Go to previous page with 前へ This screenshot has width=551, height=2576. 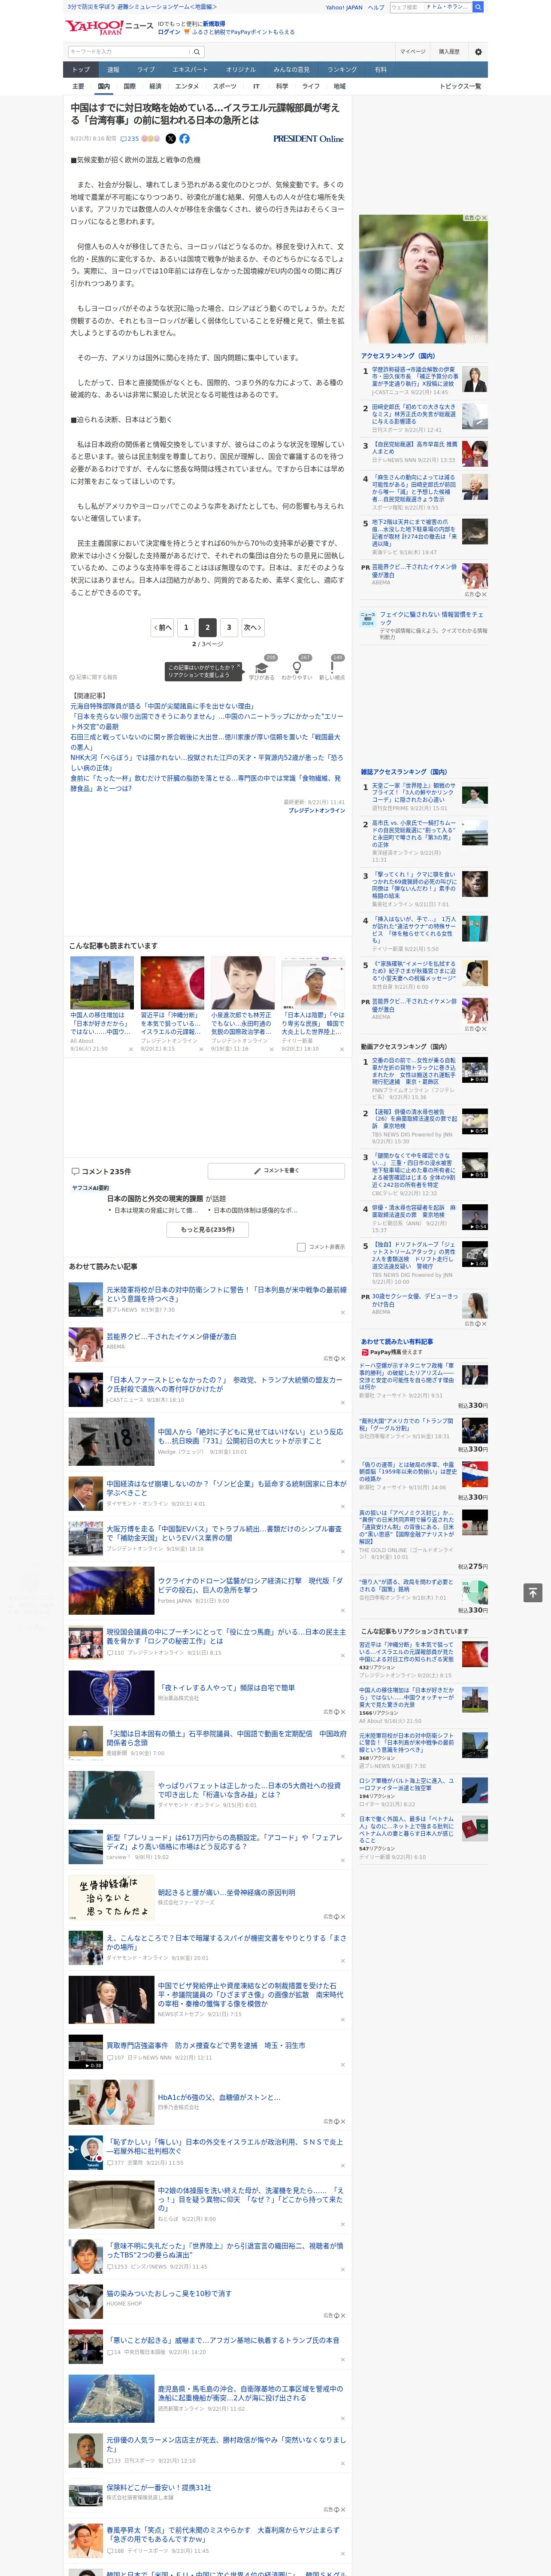pyautogui.click(x=163, y=628)
